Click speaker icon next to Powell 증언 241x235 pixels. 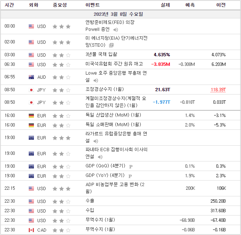(x=116, y=30)
